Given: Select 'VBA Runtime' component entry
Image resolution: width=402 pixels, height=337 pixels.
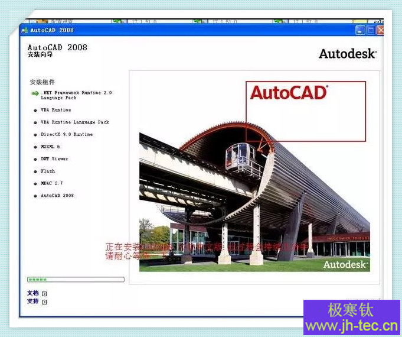Looking at the screenshot, I should [x=56, y=110].
